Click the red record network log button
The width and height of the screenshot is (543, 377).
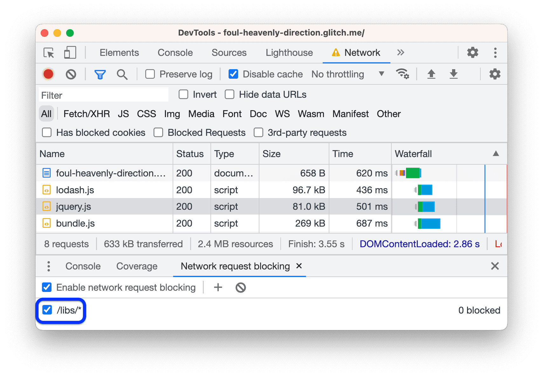pyautogui.click(x=48, y=74)
